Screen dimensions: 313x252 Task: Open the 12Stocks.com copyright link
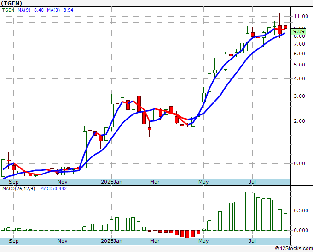pos(294,249)
